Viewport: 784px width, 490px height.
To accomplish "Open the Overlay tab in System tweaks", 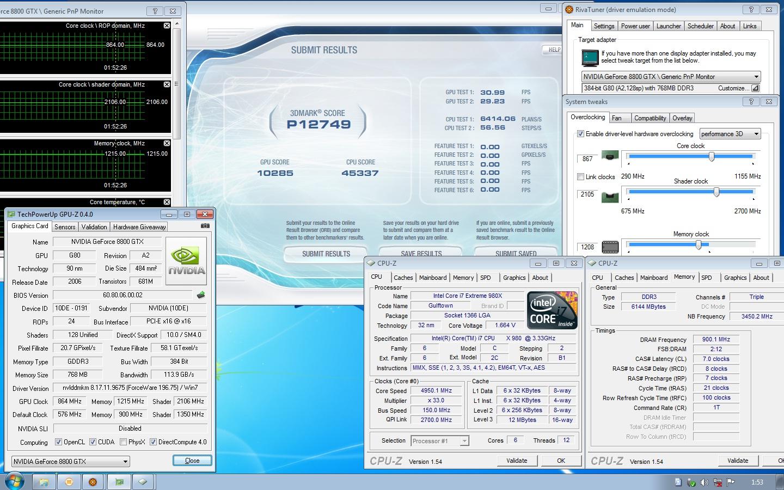I will tap(682, 118).
